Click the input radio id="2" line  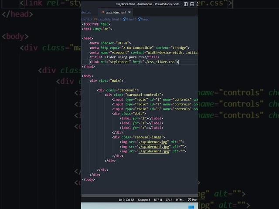pos(155,104)
